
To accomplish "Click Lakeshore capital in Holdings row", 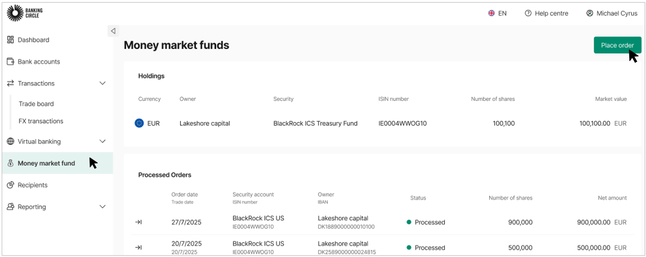I will [x=205, y=123].
